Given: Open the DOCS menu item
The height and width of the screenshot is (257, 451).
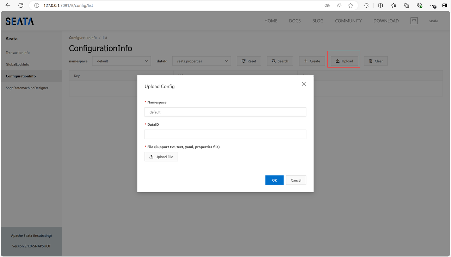Looking at the screenshot, I should pyautogui.click(x=295, y=21).
